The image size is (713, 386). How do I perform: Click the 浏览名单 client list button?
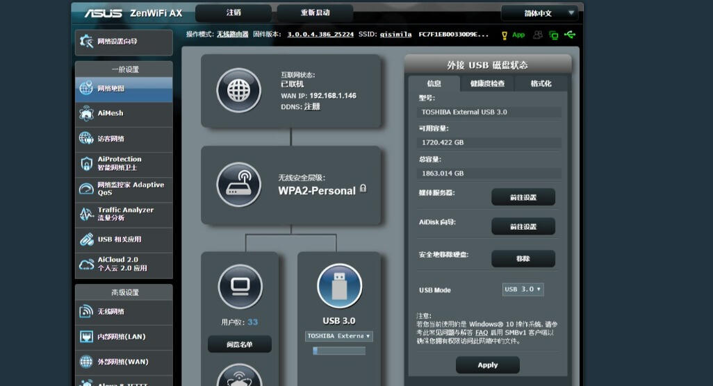click(x=240, y=344)
